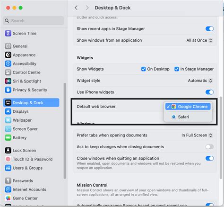The image size is (224, 207).
Task: Click the Safari compass icon
Action: [x=174, y=117]
